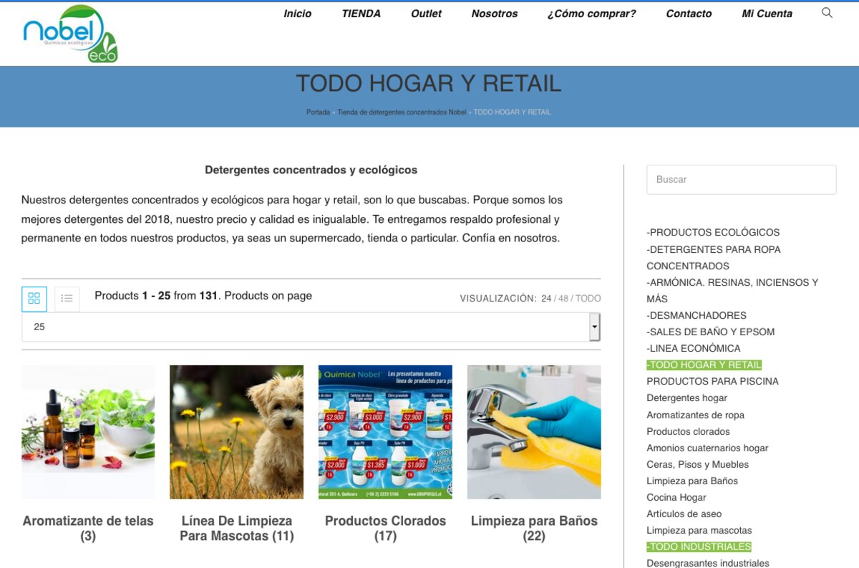Select -DETERGENTES PARA ROPA CONCENTRADOS category
The height and width of the screenshot is (568, 859).
click(714, 258)
